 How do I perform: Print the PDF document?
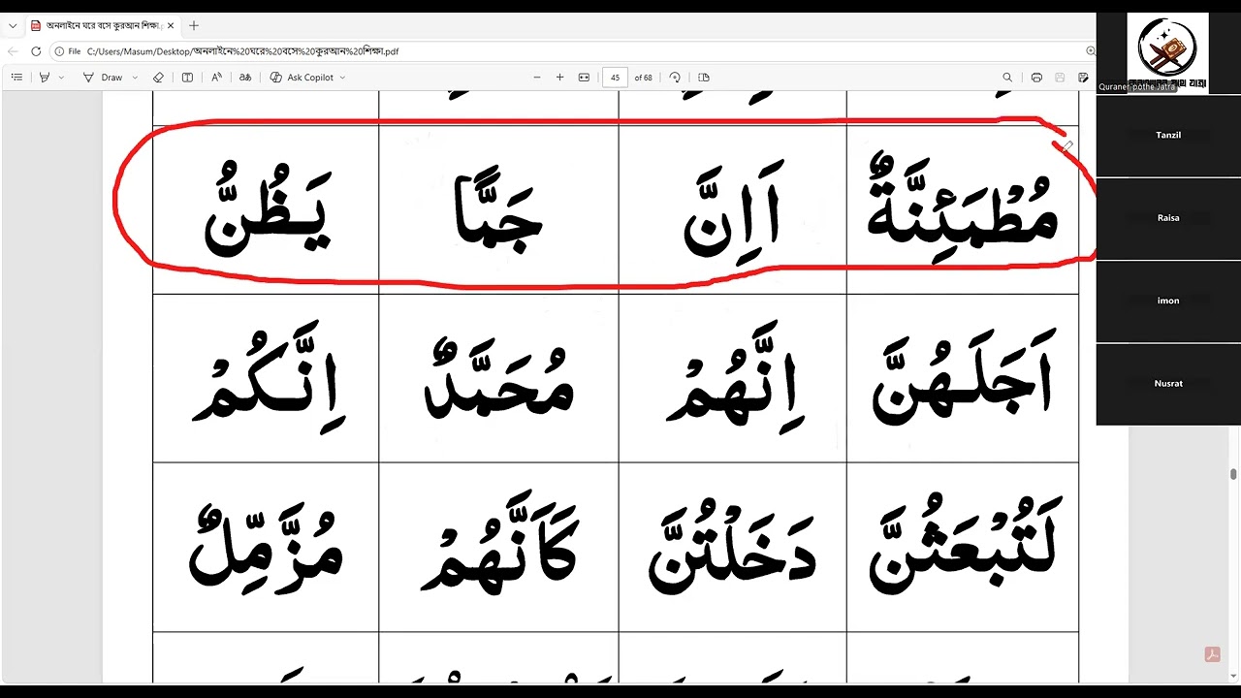coord(1036,78)
